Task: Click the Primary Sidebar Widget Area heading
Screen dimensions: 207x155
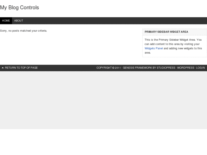Action: pos(166,32)
